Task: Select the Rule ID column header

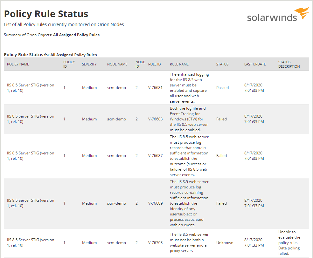Action: (x=154, y=64)
